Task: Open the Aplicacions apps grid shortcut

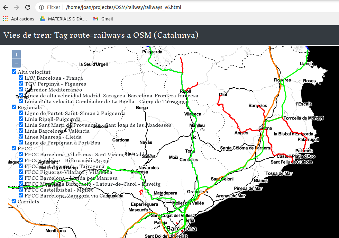Action: pyautogui.click(x=5, y=19)
